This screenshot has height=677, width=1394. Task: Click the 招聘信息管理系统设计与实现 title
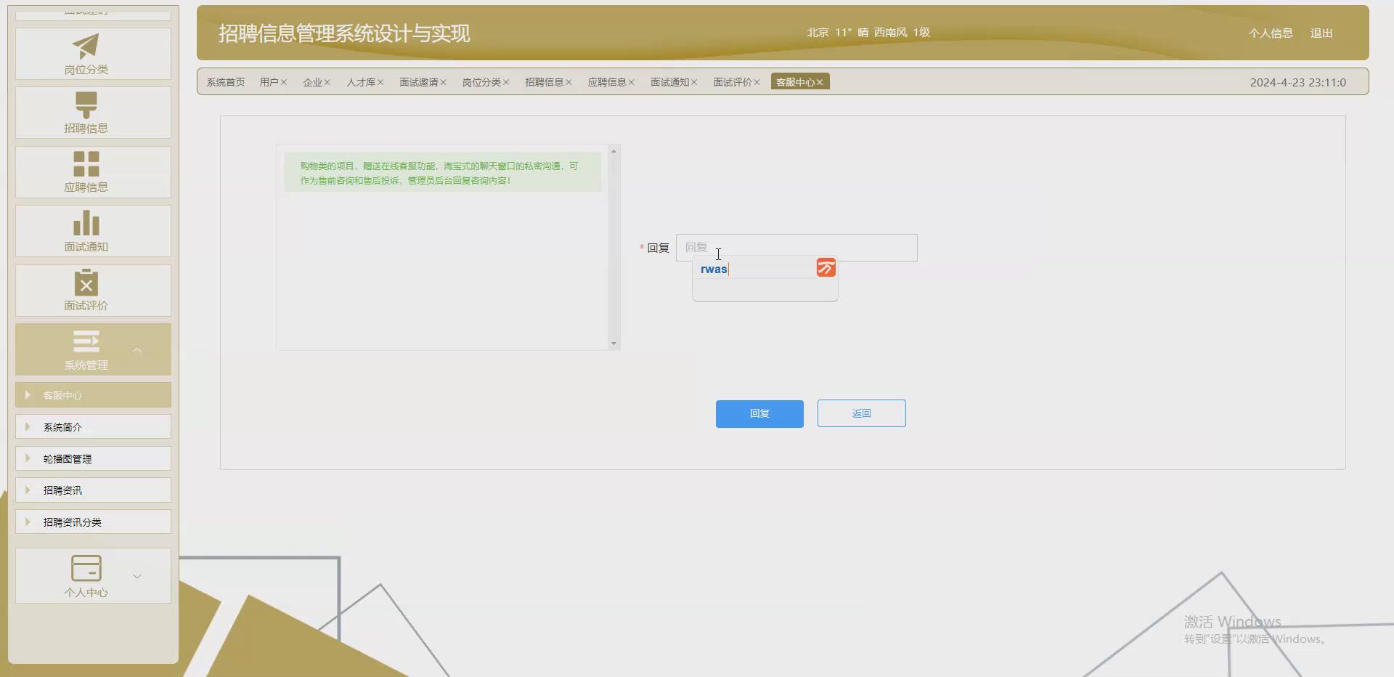tap(344, 33)
